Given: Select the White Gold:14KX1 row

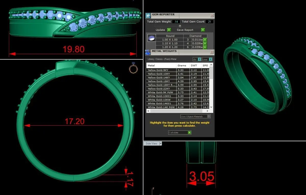Looking at the screenshot, I should tap(178, 103).
